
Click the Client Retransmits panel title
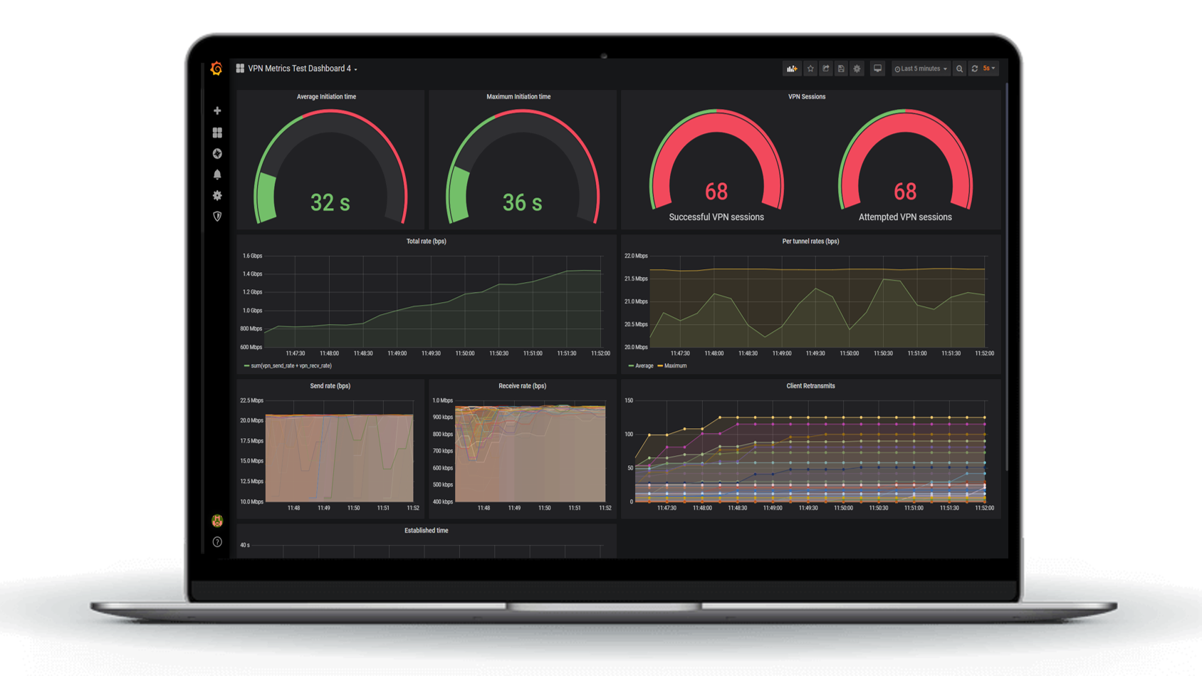pyautogui.click(x=812, y=385)
